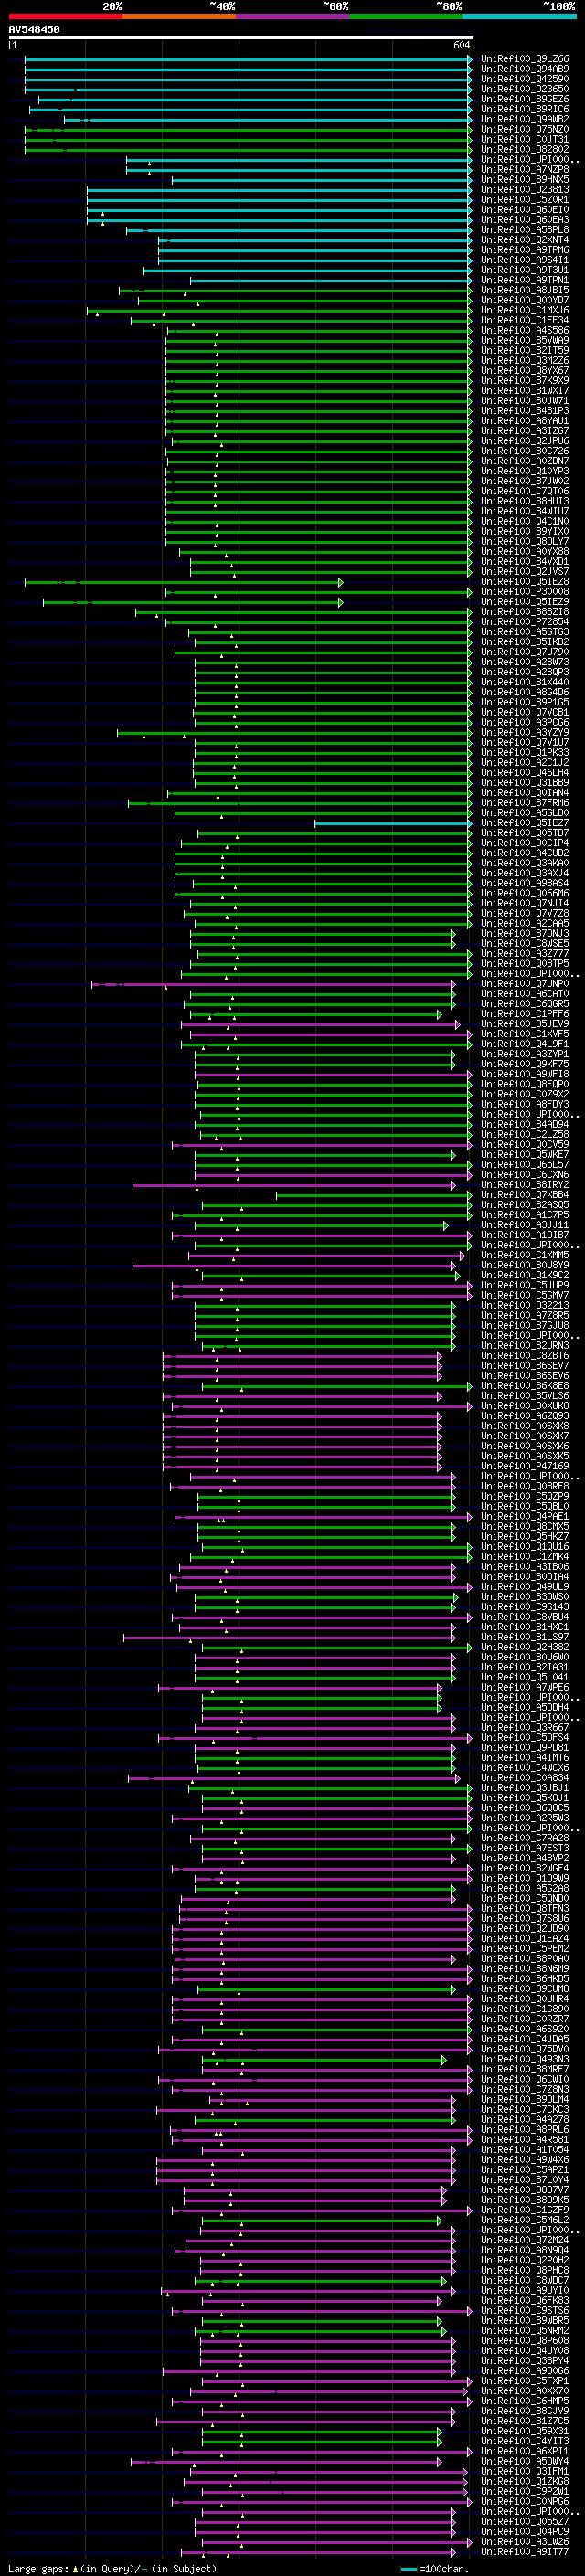Screen dimensions: 585x2576
Task: Select the label UniRef100_A5BPL8
Action: [524, 230]
